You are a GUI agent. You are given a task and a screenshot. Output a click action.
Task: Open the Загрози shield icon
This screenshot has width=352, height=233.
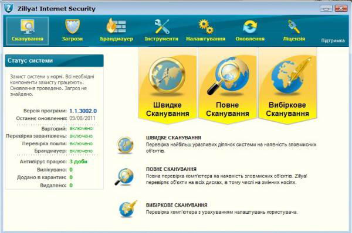(72, 27)
